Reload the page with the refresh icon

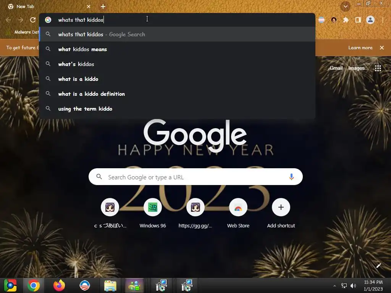click(33, 20)
